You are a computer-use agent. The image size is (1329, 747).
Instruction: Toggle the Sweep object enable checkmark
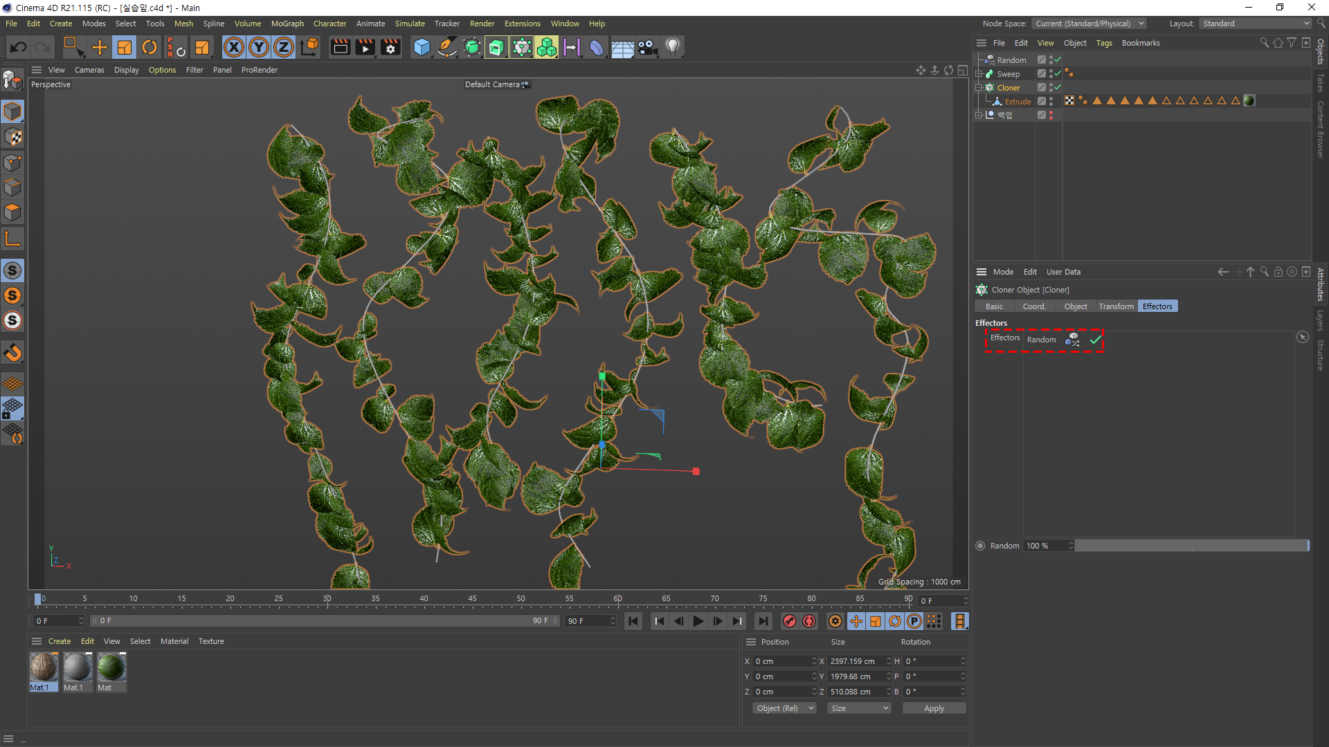[1058, 73]
